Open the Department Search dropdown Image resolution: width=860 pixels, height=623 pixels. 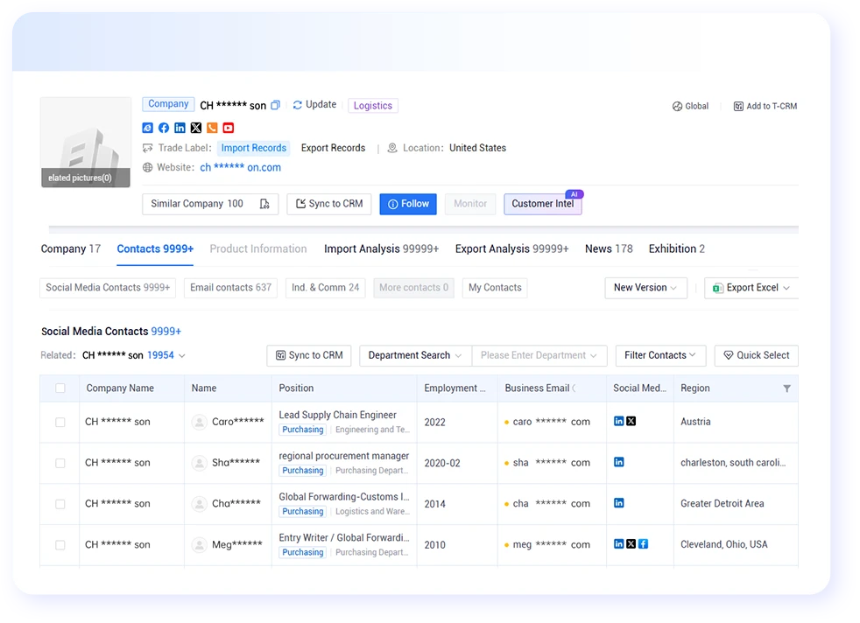coord(414,355)
